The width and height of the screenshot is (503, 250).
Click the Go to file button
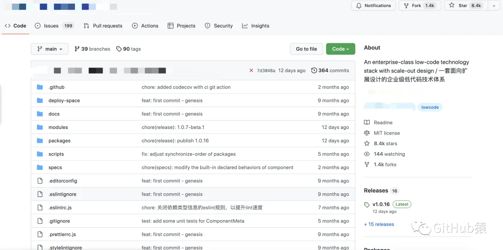306,49
